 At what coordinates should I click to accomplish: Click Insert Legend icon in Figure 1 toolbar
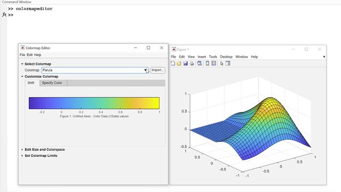(x=214, y=63)
